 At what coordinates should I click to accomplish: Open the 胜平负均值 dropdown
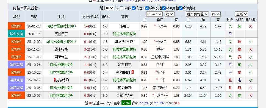197,14
